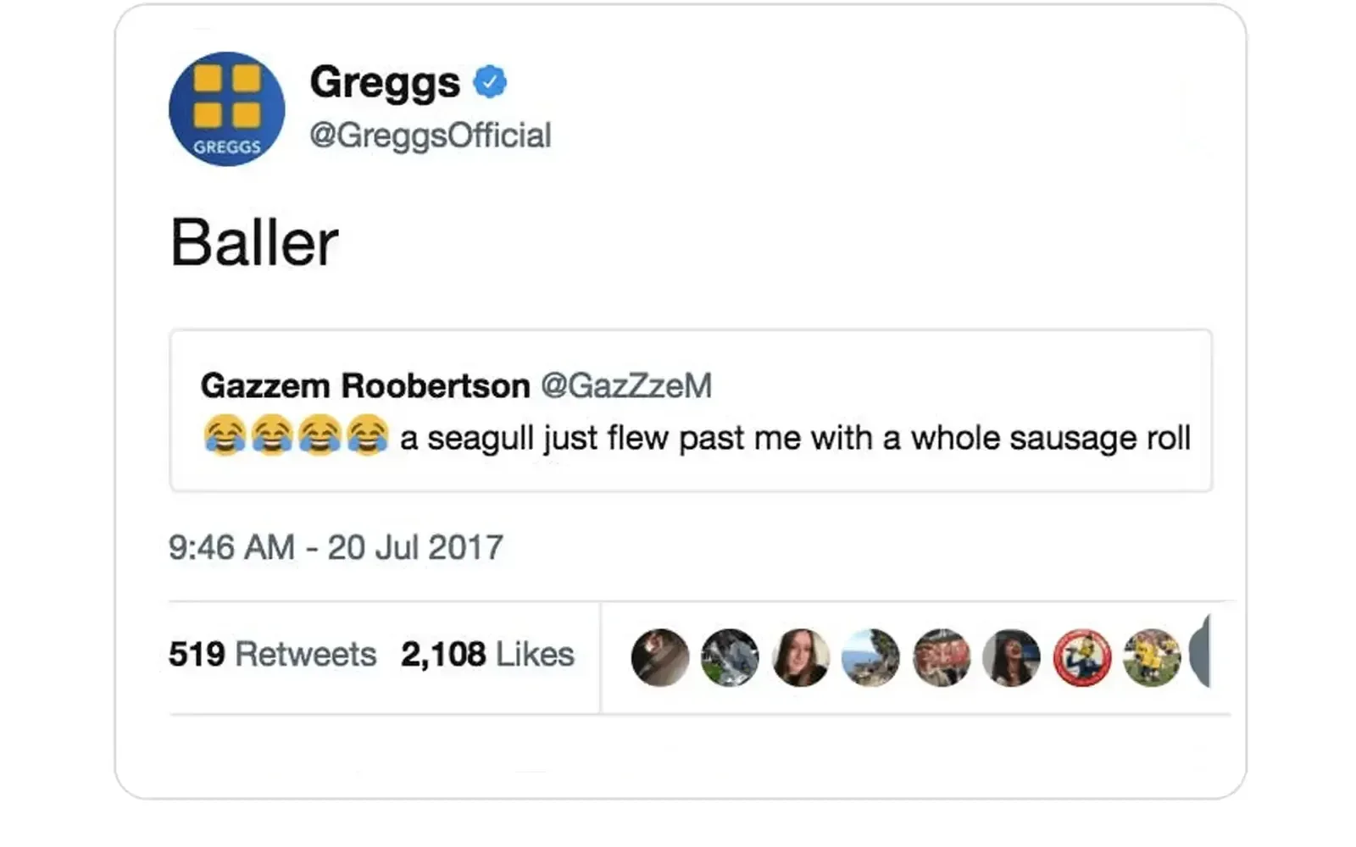
Task: View the 519 Retweets list
Action: pyautogui.click(x=272, y=654)
